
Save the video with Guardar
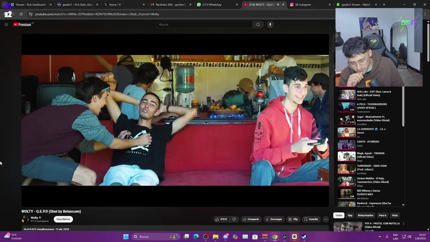click(311, 219)
